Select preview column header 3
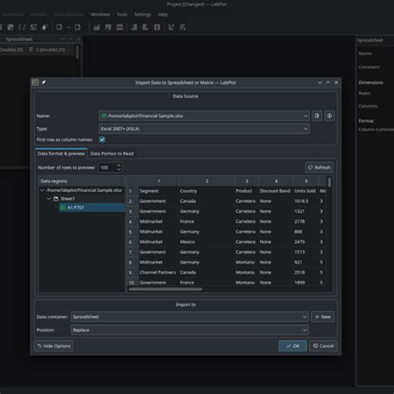 (x=247, y=181)
